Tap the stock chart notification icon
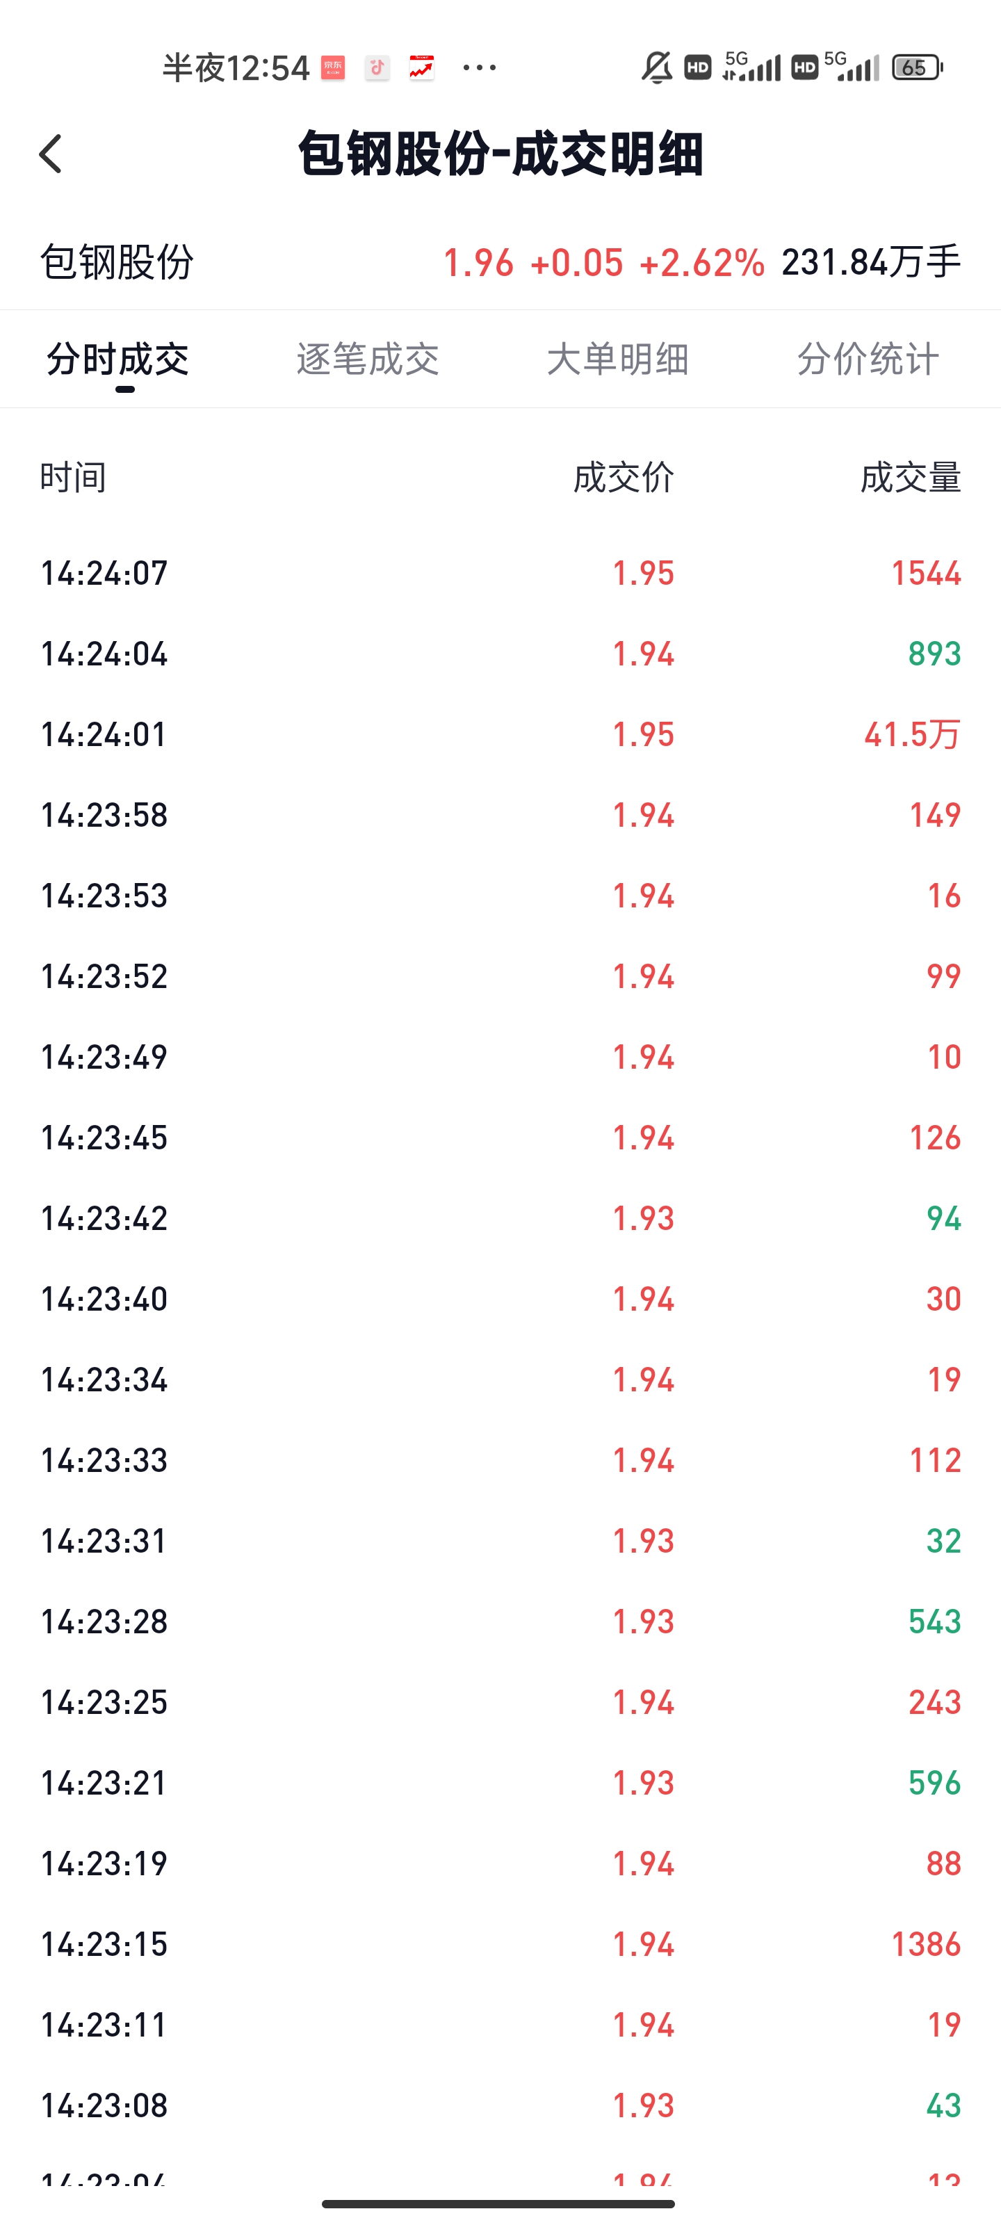1001x2225 pixels. tap(421, 67)
